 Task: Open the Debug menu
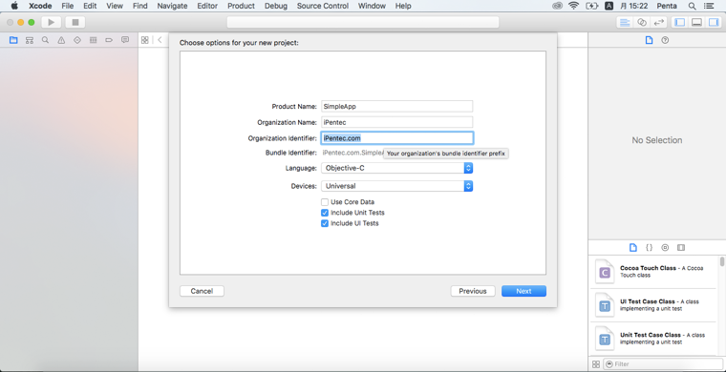276,6
